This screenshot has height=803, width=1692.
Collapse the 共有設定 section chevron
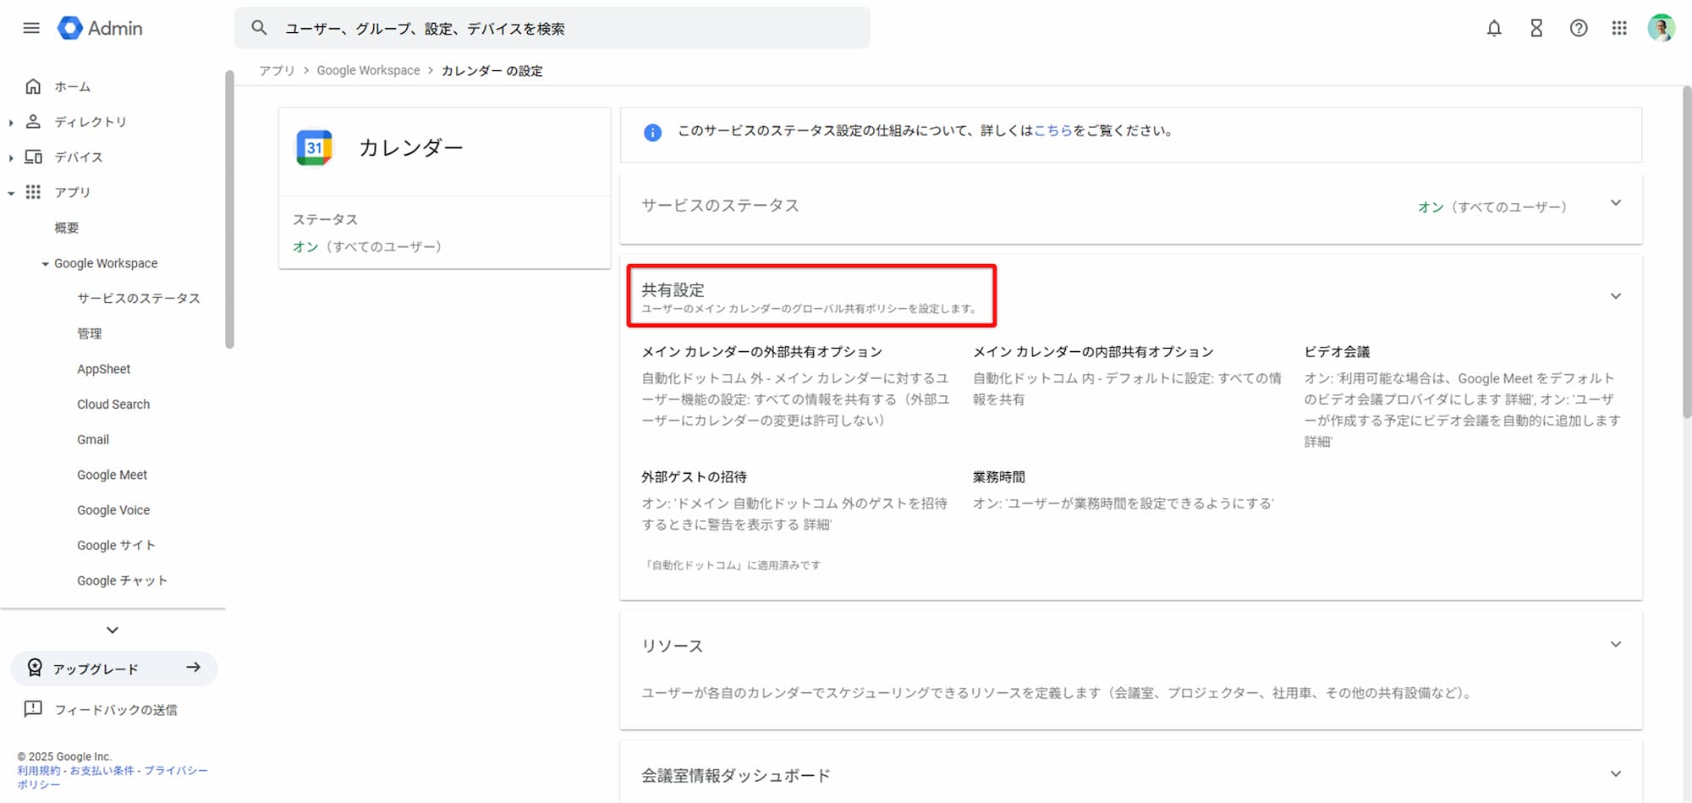(1615, 296)
